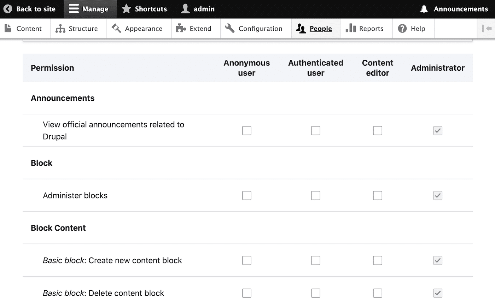The image size is (495, 308).
Task: Click the Reports bar chart icon
Action: [x=350, y=28]
